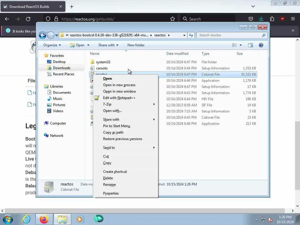
Task: Click the change view icon in Explorer toolbar
Action: pos(234,45)
